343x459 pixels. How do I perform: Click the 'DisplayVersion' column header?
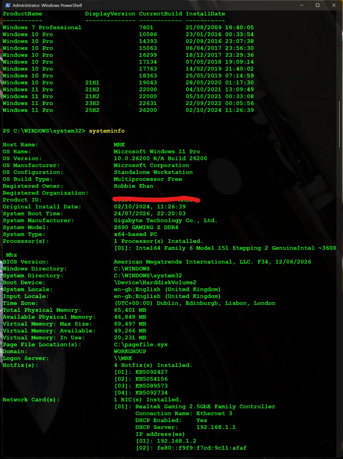coord(110,14)
